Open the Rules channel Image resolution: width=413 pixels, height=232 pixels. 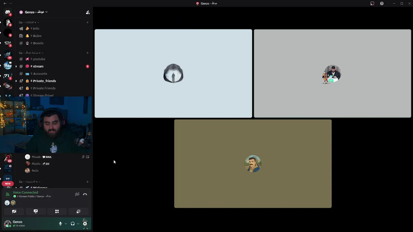coord(54,36)
